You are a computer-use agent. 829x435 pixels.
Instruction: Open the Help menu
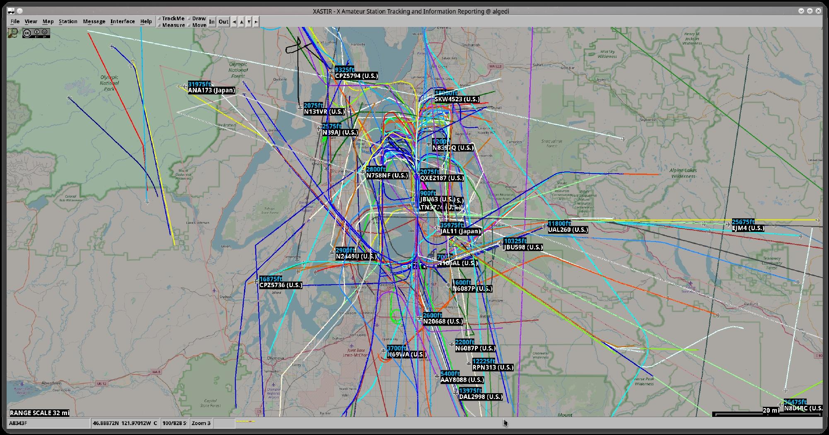coord(146,22)
